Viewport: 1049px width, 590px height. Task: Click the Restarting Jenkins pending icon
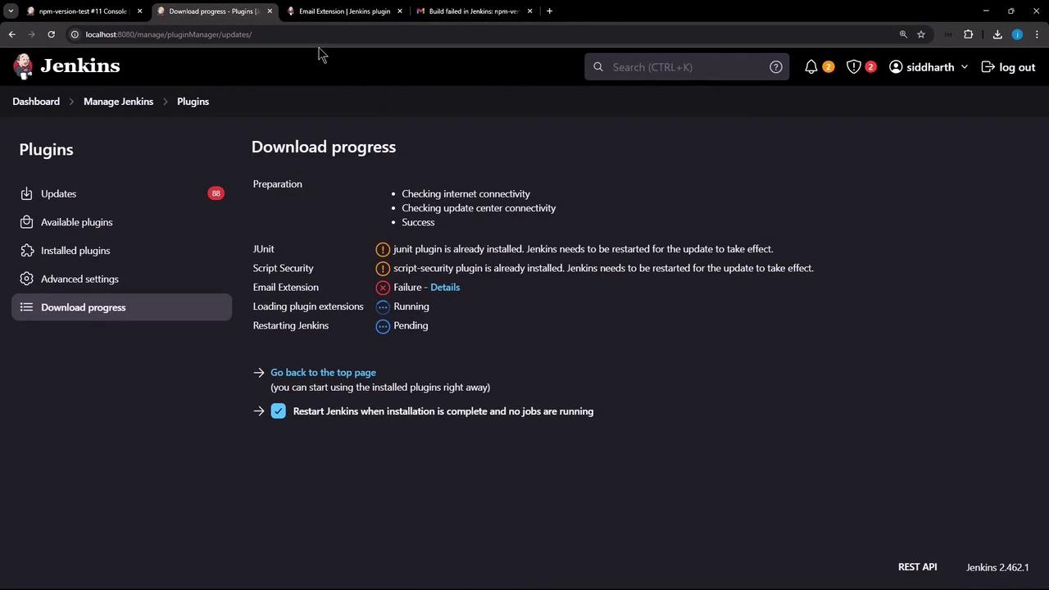383,326
